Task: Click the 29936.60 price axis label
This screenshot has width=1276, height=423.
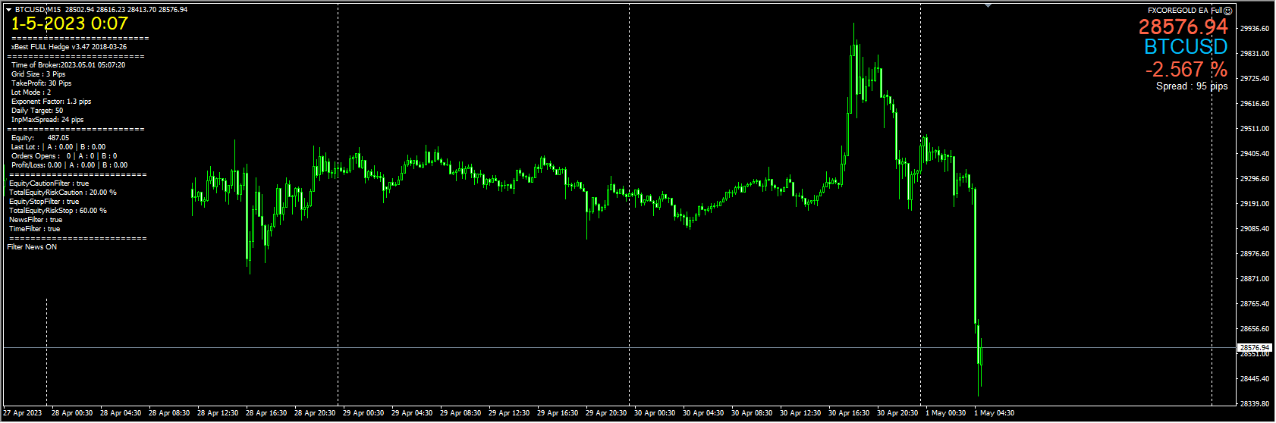Action: pyautogui.click(x=1255, y=29)
